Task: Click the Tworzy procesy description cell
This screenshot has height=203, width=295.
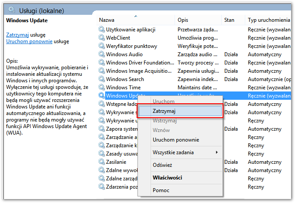Action: [x=198, y=63]
